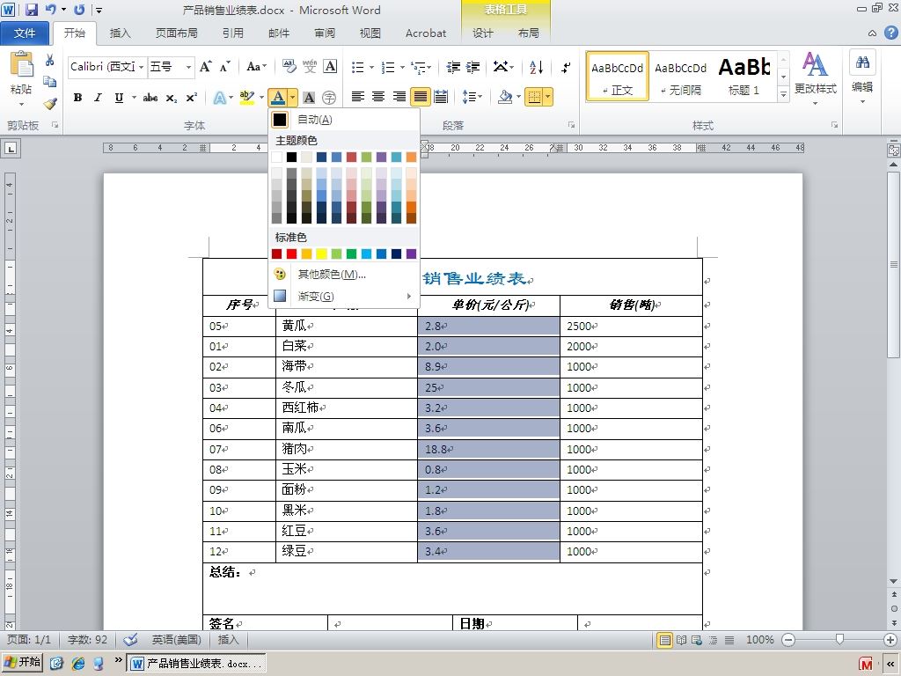Switch to the table Design tab
This screenshot has height=676, width=901.
483,33
